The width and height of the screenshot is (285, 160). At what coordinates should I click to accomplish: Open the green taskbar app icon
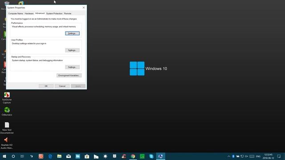tap(142, 156)
